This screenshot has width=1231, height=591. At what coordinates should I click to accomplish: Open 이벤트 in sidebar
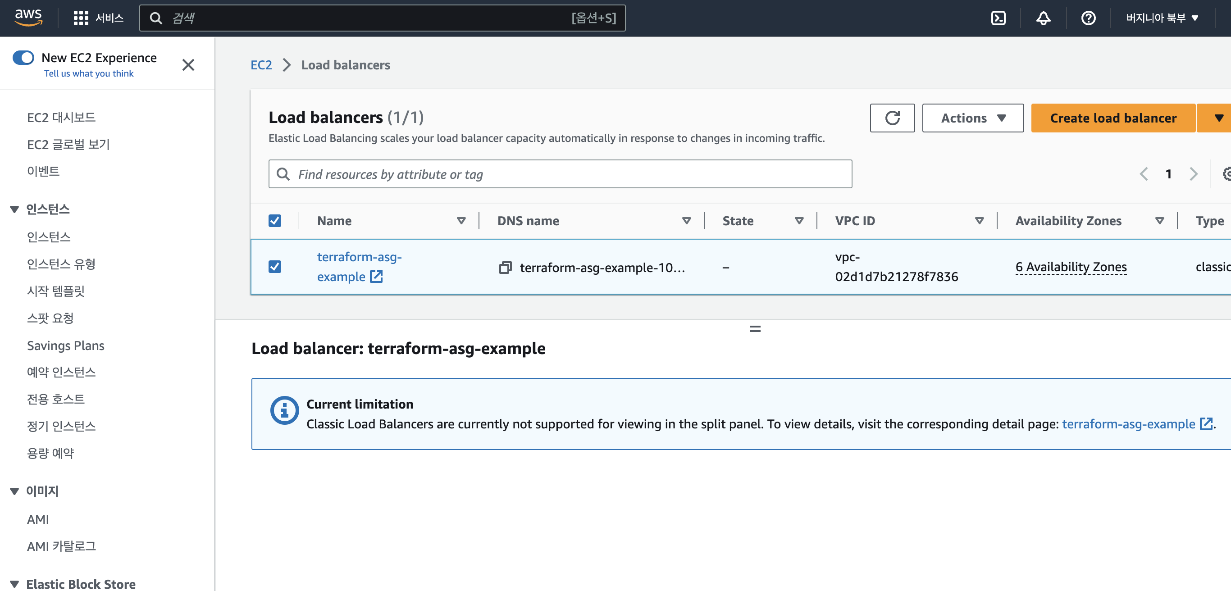43,171
